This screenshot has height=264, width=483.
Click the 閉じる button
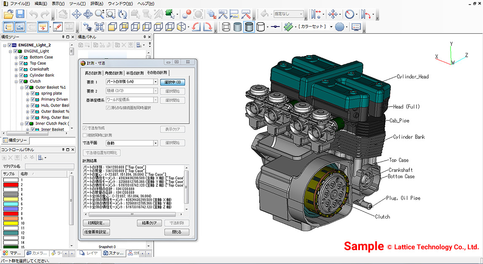pos(177,232)
